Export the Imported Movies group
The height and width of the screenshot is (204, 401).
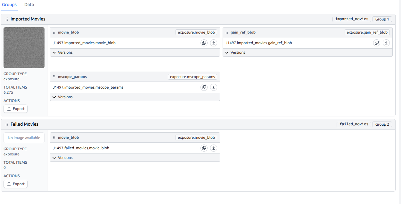[x=16, y=109]
